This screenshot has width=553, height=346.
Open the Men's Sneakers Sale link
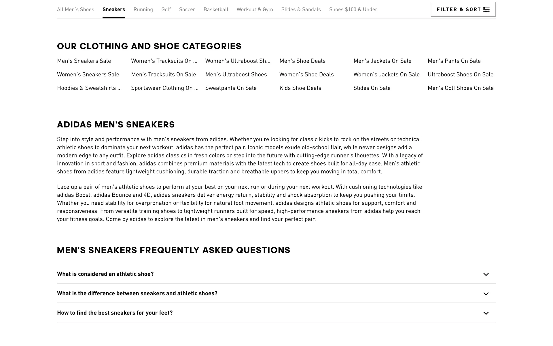point(84,61)
